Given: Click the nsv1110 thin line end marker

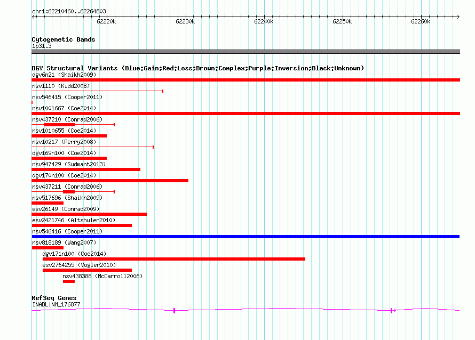Looking at the screenshot, I should (163, 91).
